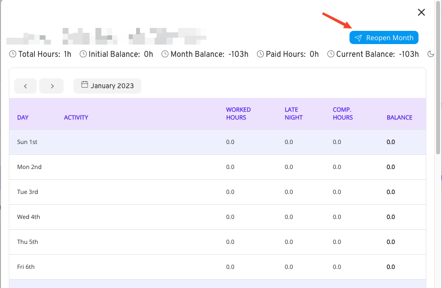Click late night value for Sun 1st

pyautogui.click(x=289, y=142)
